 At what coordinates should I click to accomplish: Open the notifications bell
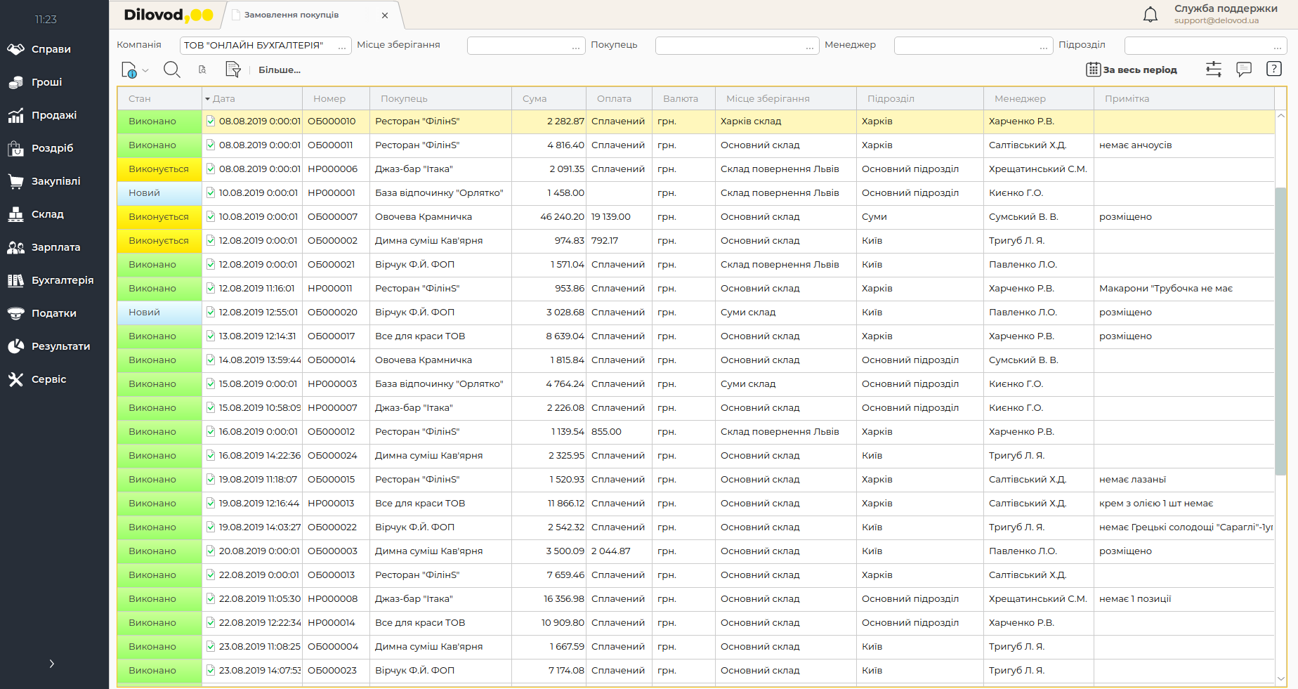[1150, 15]
